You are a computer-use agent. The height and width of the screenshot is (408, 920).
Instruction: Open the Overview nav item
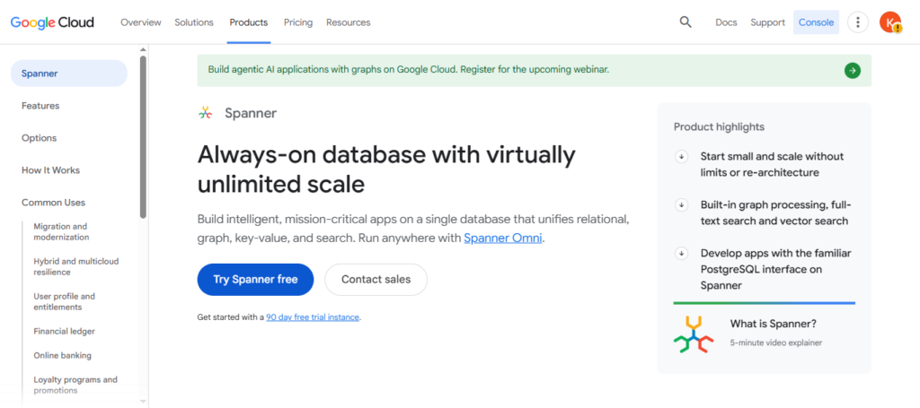tap(141, 22)
